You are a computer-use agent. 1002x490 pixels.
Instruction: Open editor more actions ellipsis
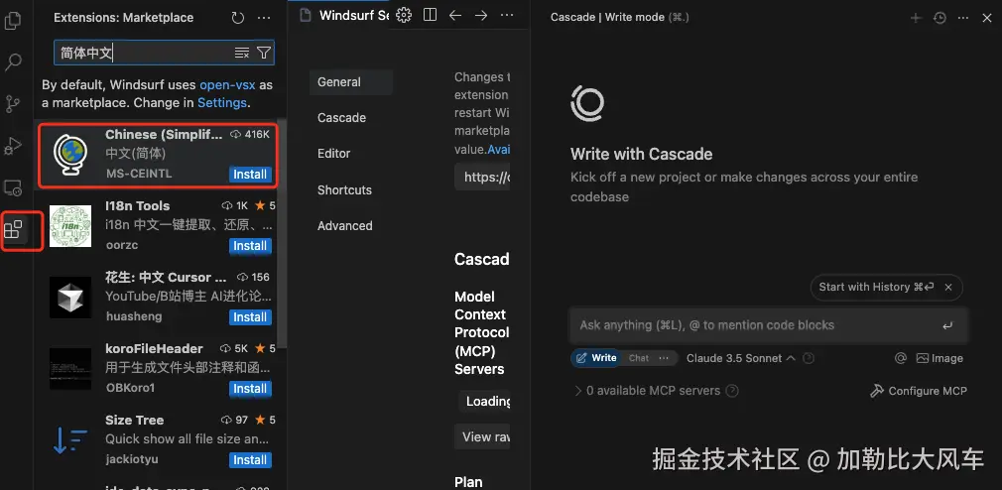pyautogui.click(x=507, y=15)
